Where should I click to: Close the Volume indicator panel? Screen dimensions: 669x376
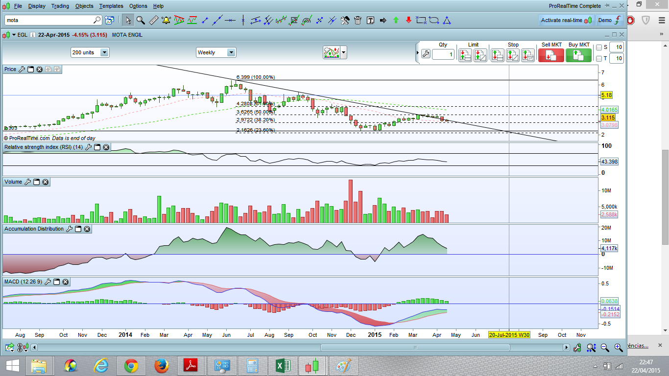click(45, 182)
